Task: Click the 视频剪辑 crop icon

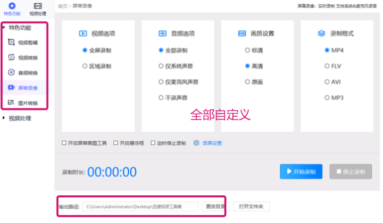Action: (11, 42)
